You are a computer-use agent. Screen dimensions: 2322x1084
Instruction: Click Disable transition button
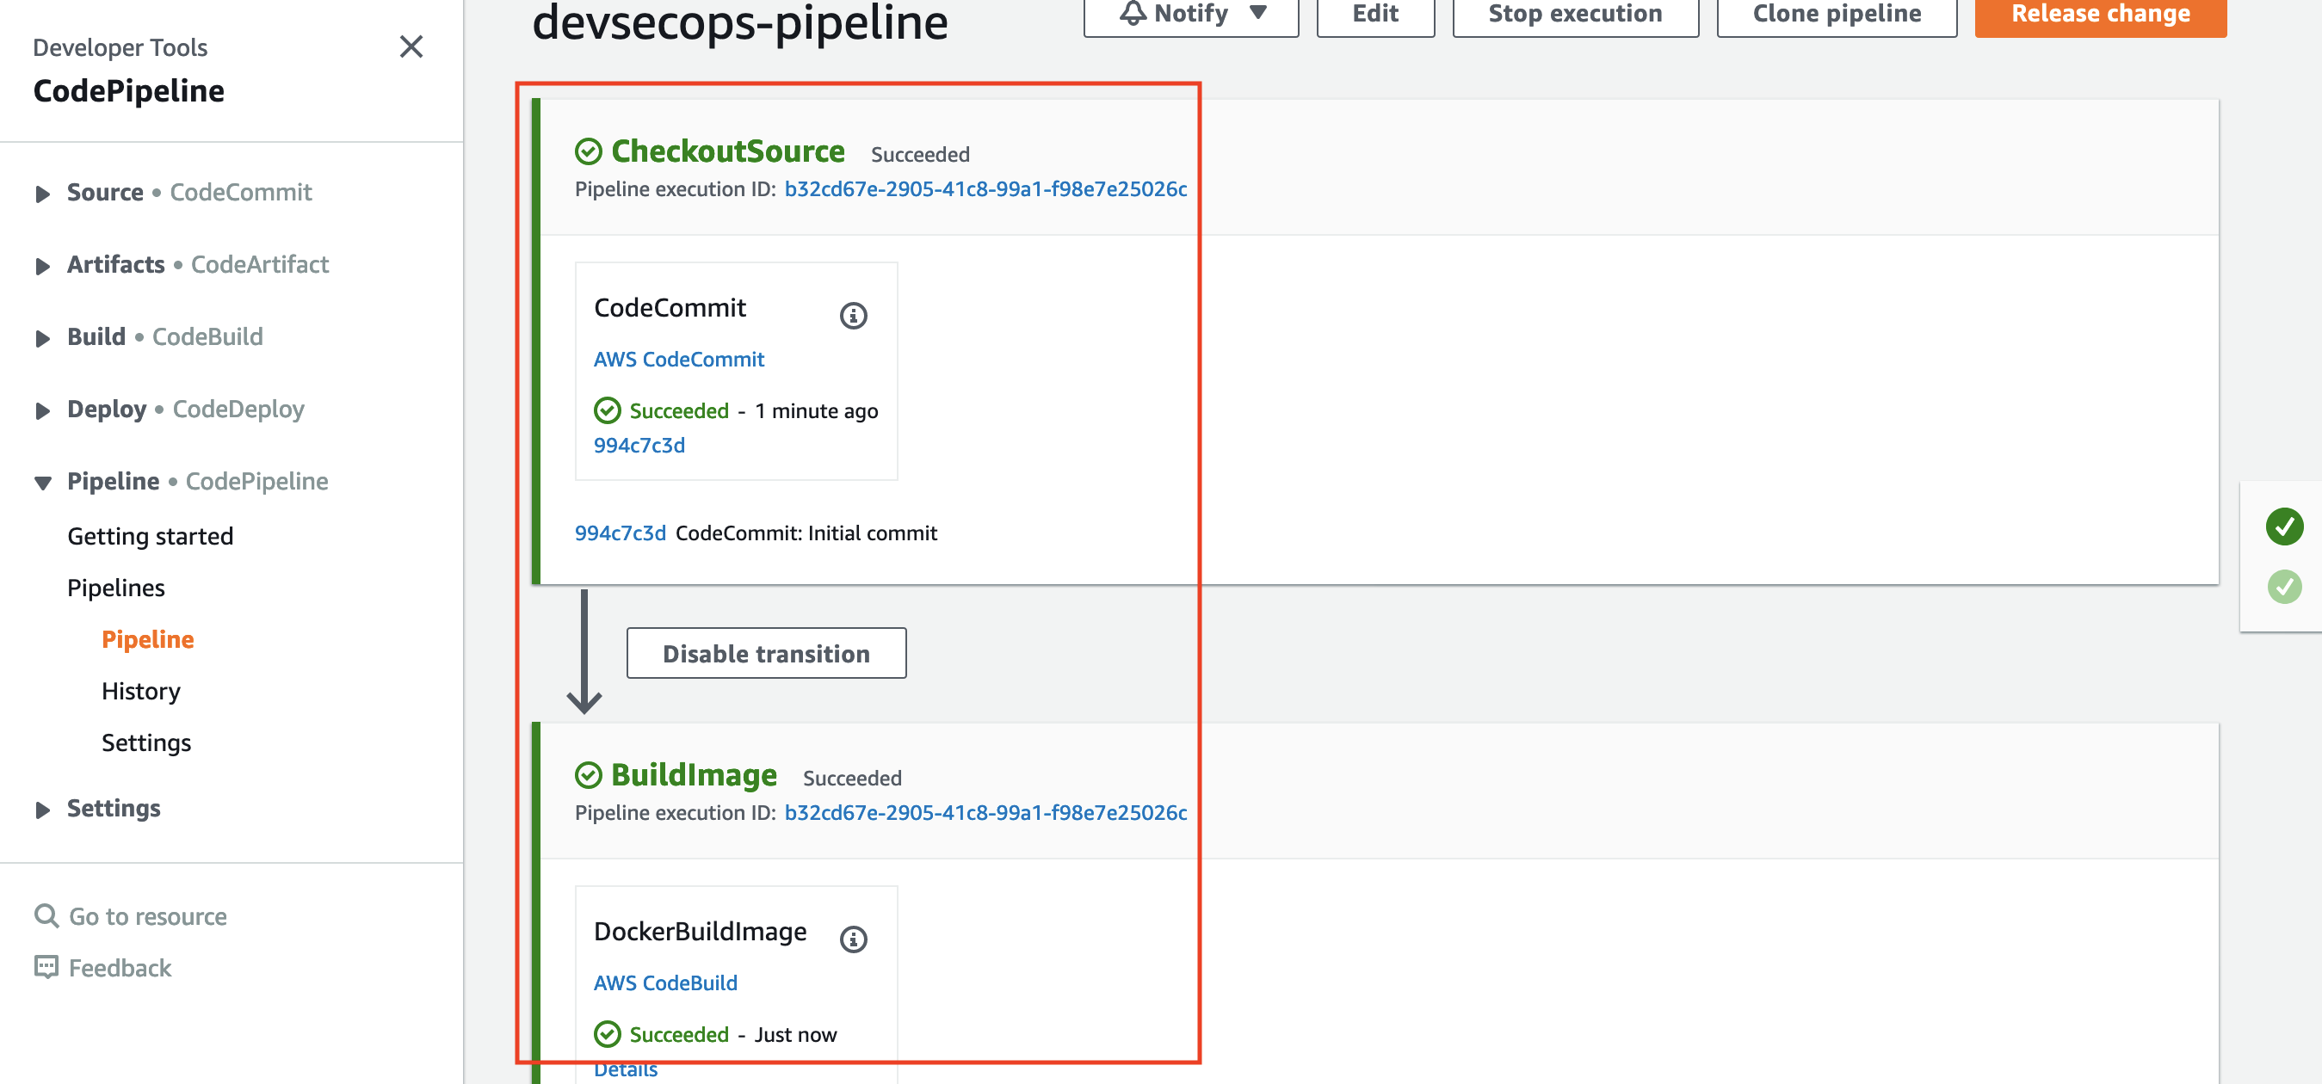pyautogui.click(x=766, y=653)
